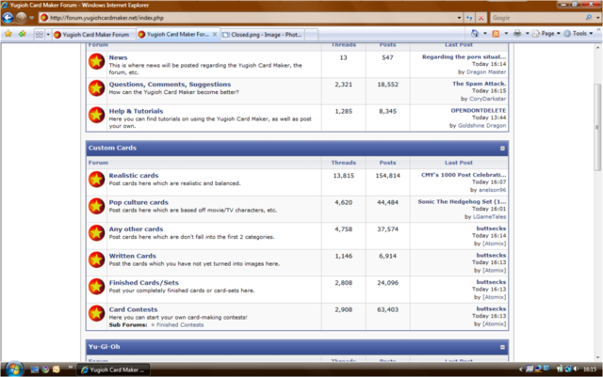
Task: Click the Favorites star in browser toolbar
Action: tap(8, 34)
